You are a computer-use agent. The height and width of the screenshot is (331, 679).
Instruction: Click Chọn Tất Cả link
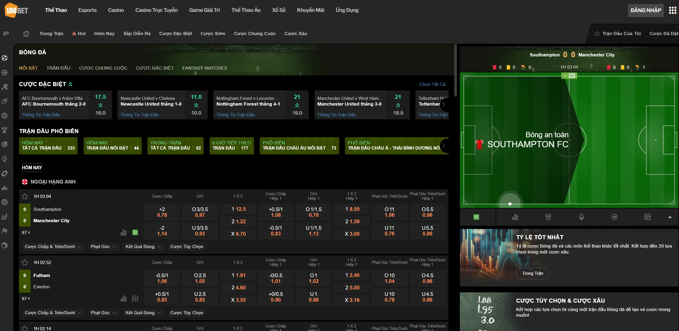click(432, 84)
